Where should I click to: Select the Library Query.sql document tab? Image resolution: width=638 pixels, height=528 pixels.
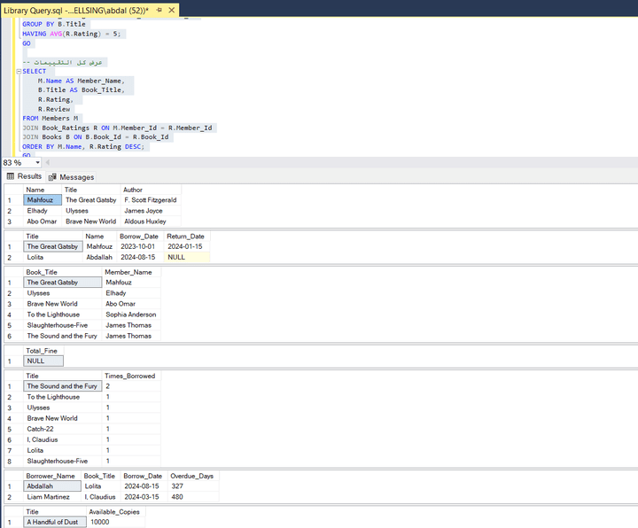[75, 9]
